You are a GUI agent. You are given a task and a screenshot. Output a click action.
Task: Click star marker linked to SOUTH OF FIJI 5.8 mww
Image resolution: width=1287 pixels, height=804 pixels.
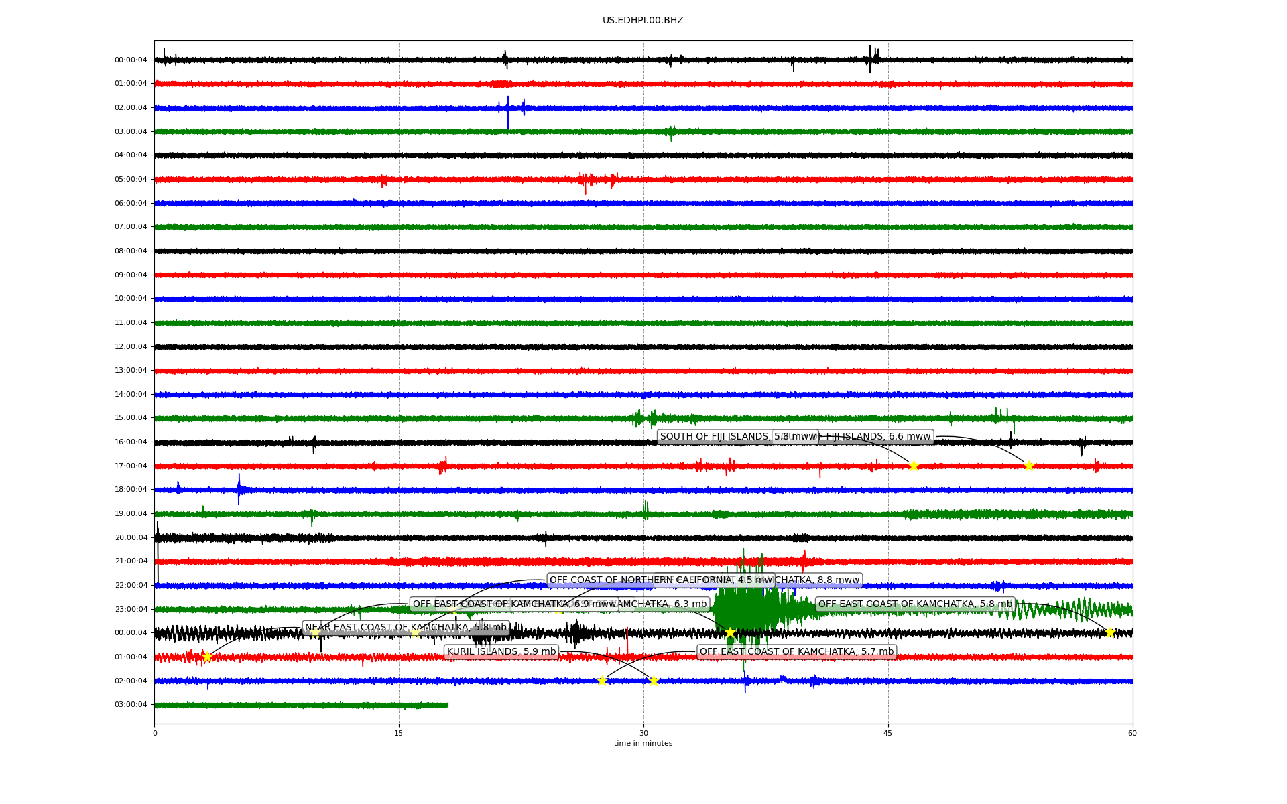click(x=914, y=466)
